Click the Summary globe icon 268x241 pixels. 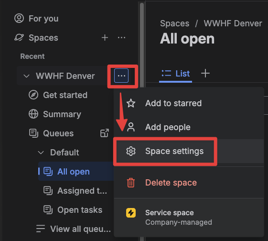(33, 114)
